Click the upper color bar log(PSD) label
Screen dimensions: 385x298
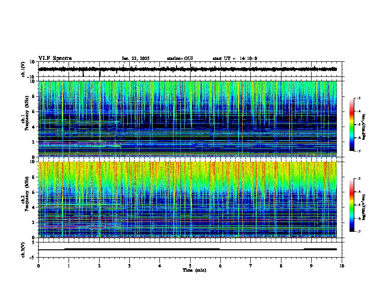coord(364,127)
